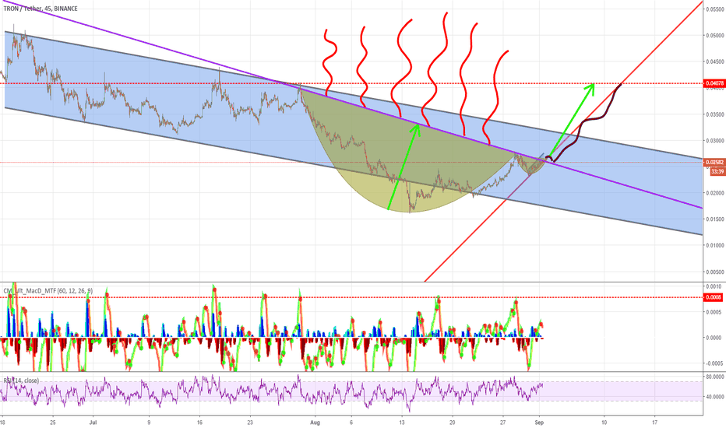Viewport: 726px width, 428px height.
Task: Click the TRON / Tether, 45, BINANCE title
Action: pyautogui.click(x=41, y=9)
